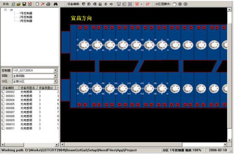Click the canvas horizontal scrollbar right arrow
This screenshot has height=155, width=234.
[x=225, y=144]
